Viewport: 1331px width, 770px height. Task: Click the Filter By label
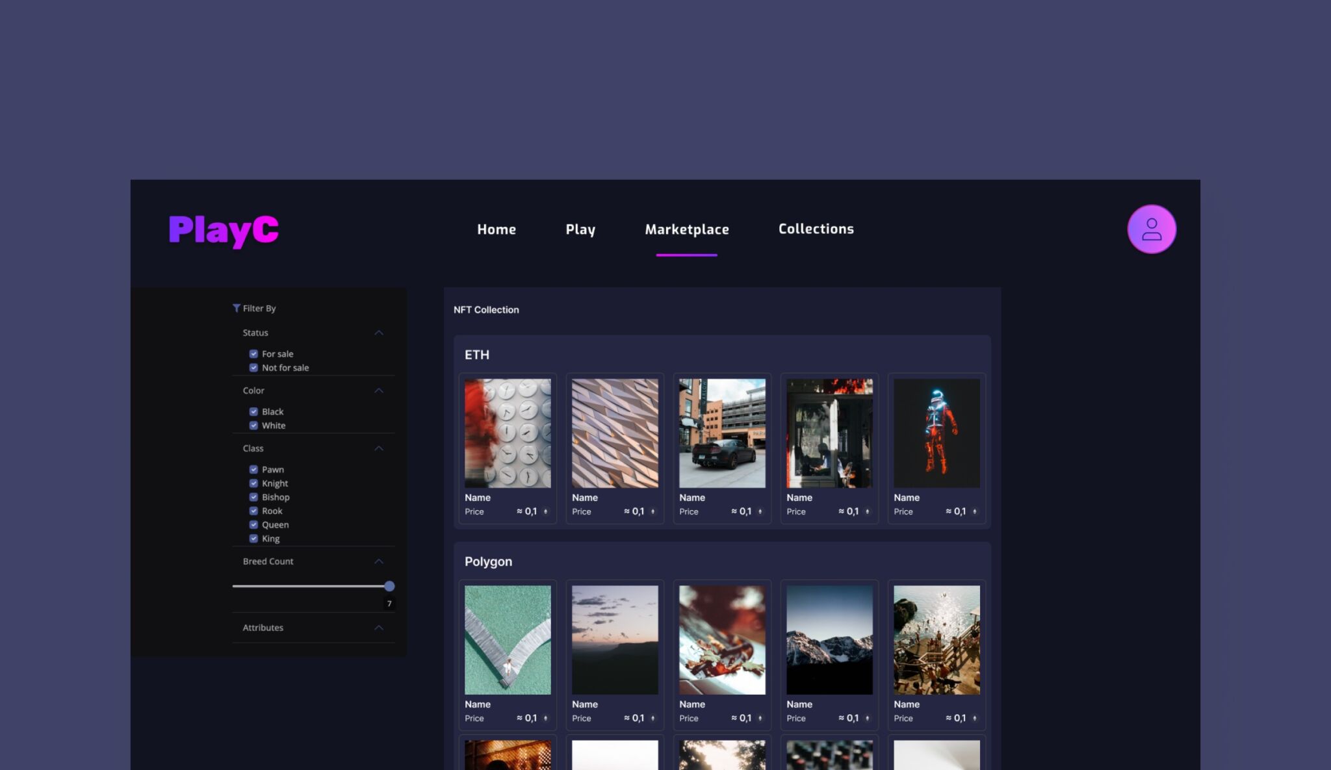(x=259, y=308)
